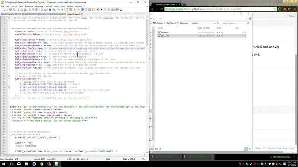Click DayZ_Epoch_11.Chernarus in the breadcrumb
Viewport: 298px width, 167px height.
(x=177, y=23)
